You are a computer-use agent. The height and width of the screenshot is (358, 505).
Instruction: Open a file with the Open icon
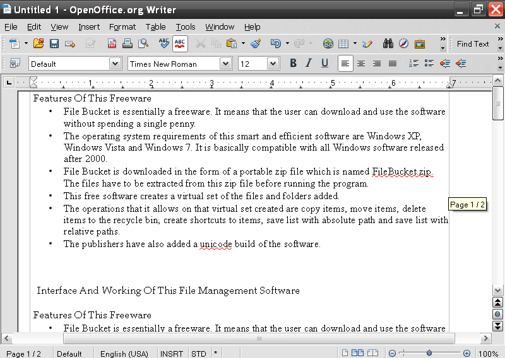(39, 43)
